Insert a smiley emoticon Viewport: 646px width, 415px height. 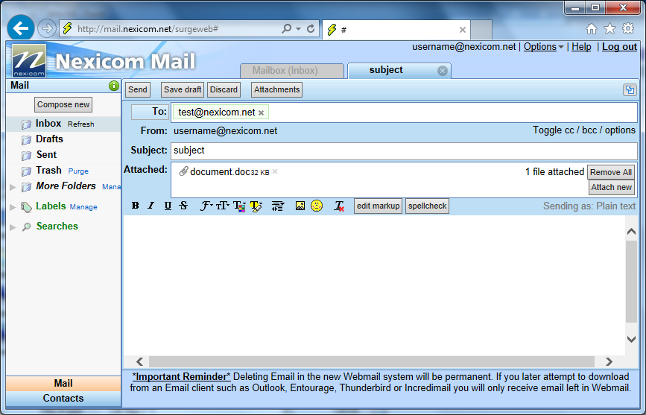(317, 205)
